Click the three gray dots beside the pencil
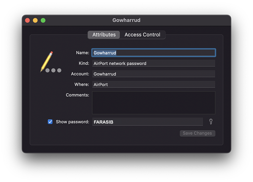Screen dimensions: 253x182 point(53,70)
